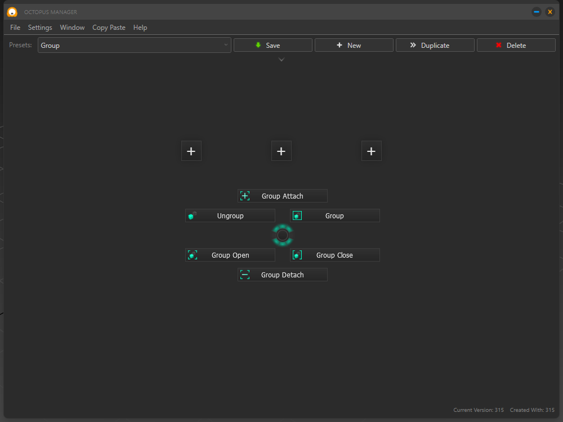Click the Ungroup cube icon
Image resolution: width=563 pixels, height=422 pixels.
[193, 216]
